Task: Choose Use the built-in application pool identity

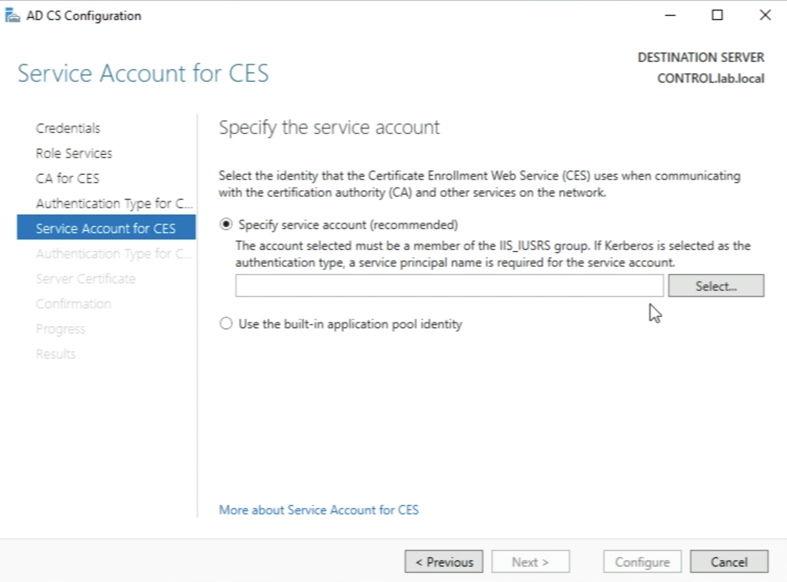Action: tap(226, 324)
